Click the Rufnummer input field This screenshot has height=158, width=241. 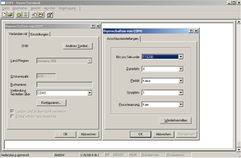(65, 84)
